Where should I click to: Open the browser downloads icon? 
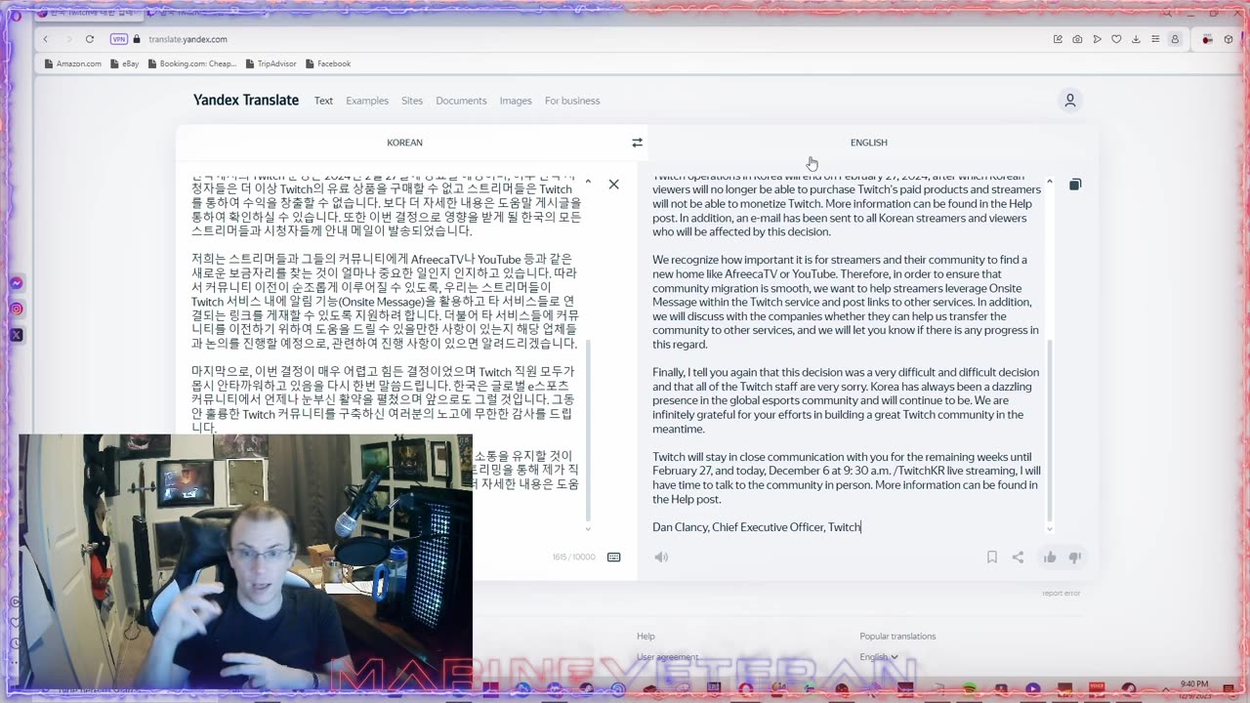tap(1136, 39)
